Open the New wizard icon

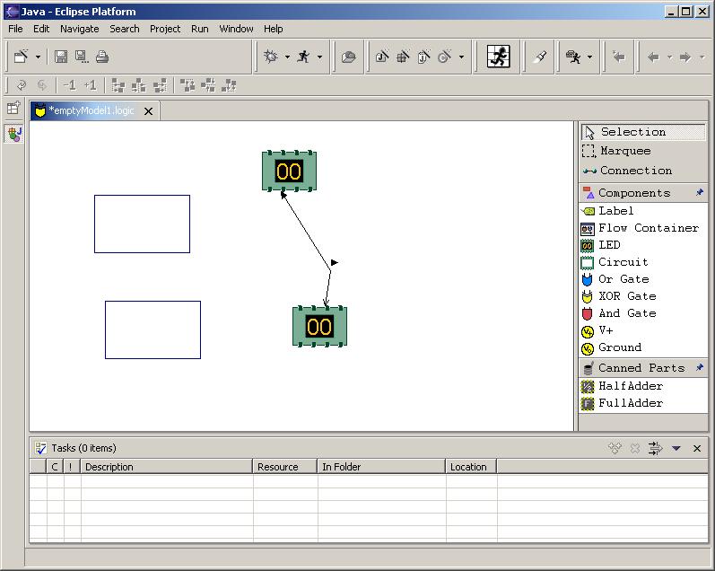(x=21, y=57)
